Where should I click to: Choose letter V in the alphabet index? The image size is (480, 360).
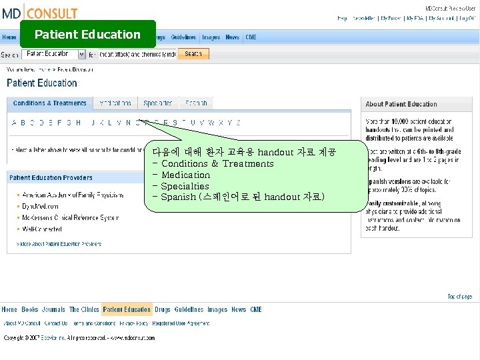coord(202,123)
